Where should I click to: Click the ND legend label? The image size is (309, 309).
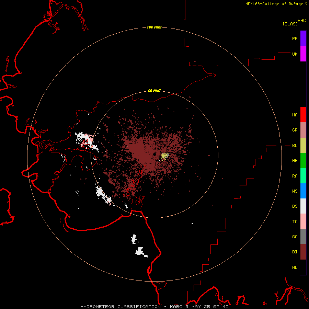(x=295, y=267)
